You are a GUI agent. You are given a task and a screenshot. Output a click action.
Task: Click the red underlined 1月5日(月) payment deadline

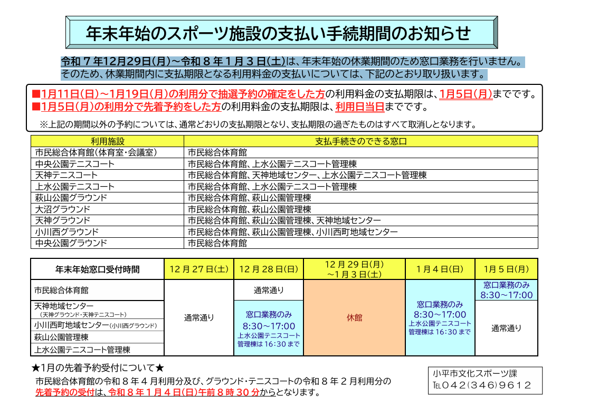coord(465,94)
